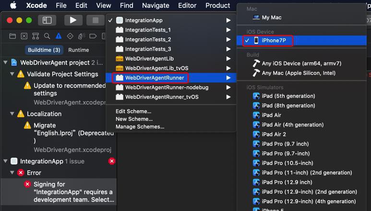The width and height of the screenshot is (371, 211).
Task: Open submenu arrow for IntegrationTests_1
Action: click(228, 30)
